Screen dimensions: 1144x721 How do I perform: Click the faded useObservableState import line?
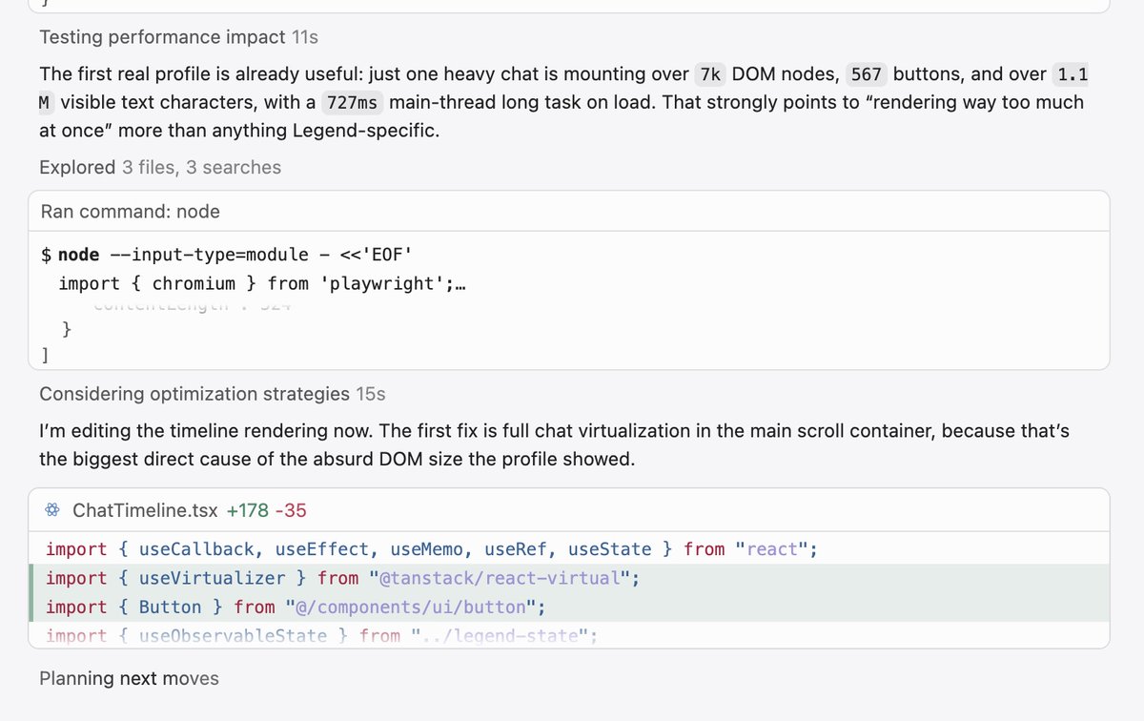(569, 634)
